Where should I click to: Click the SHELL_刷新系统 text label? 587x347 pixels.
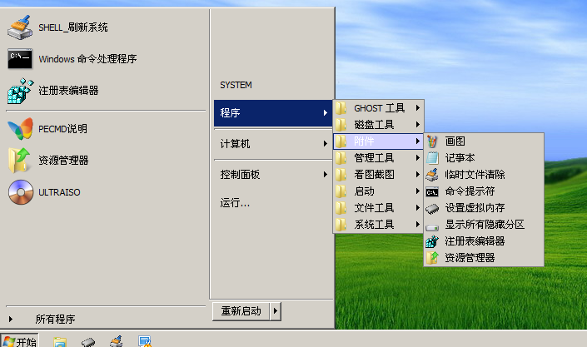(x=73, y=27)
